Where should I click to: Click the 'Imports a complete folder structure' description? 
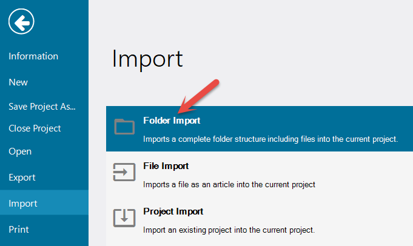pyautogui.click(x=270, y=139)
